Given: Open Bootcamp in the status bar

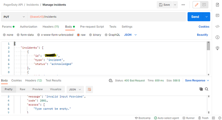Looking at the screenshot, I should (x=143, y=118).
